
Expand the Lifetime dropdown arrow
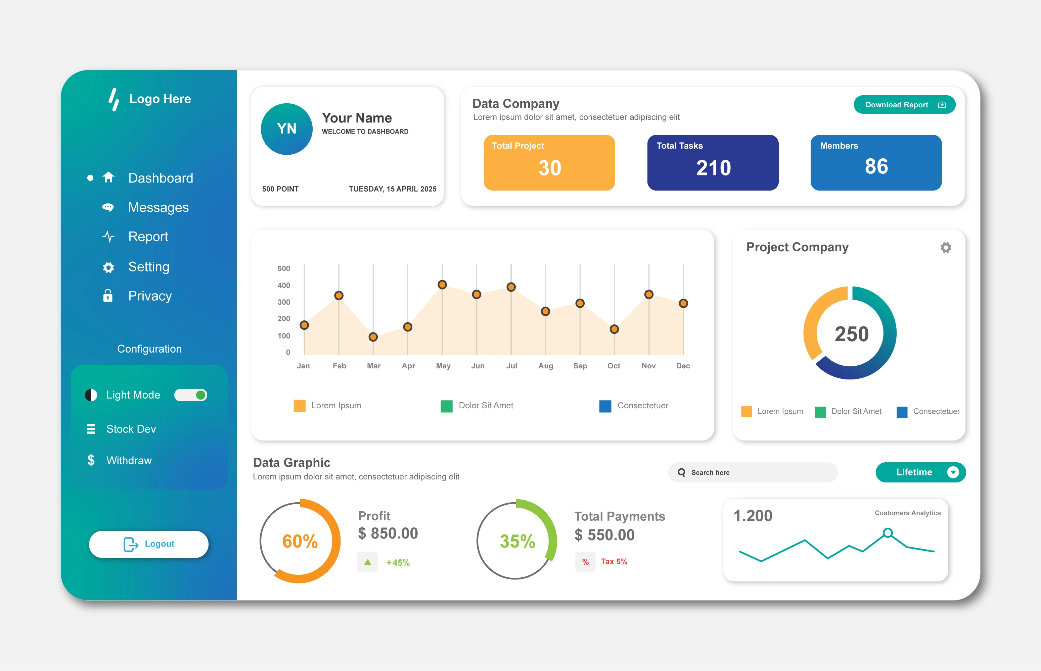coord(953,472)
